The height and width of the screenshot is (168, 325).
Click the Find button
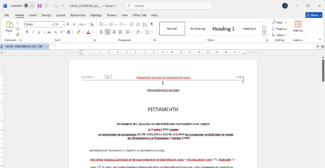[x=279, y=22]
